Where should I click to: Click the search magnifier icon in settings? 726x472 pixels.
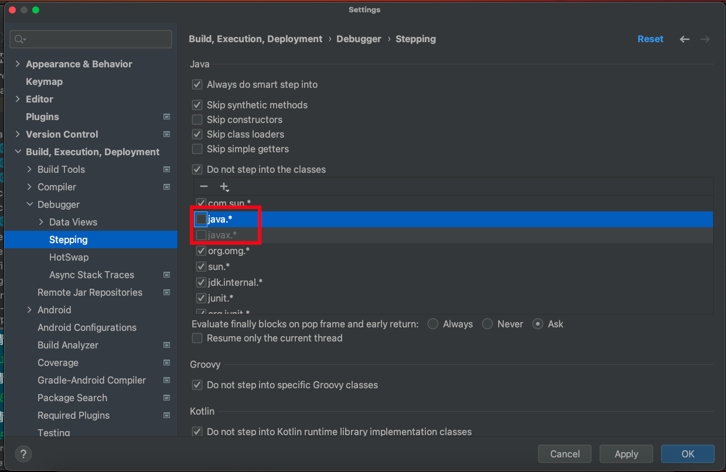(20, 39)
